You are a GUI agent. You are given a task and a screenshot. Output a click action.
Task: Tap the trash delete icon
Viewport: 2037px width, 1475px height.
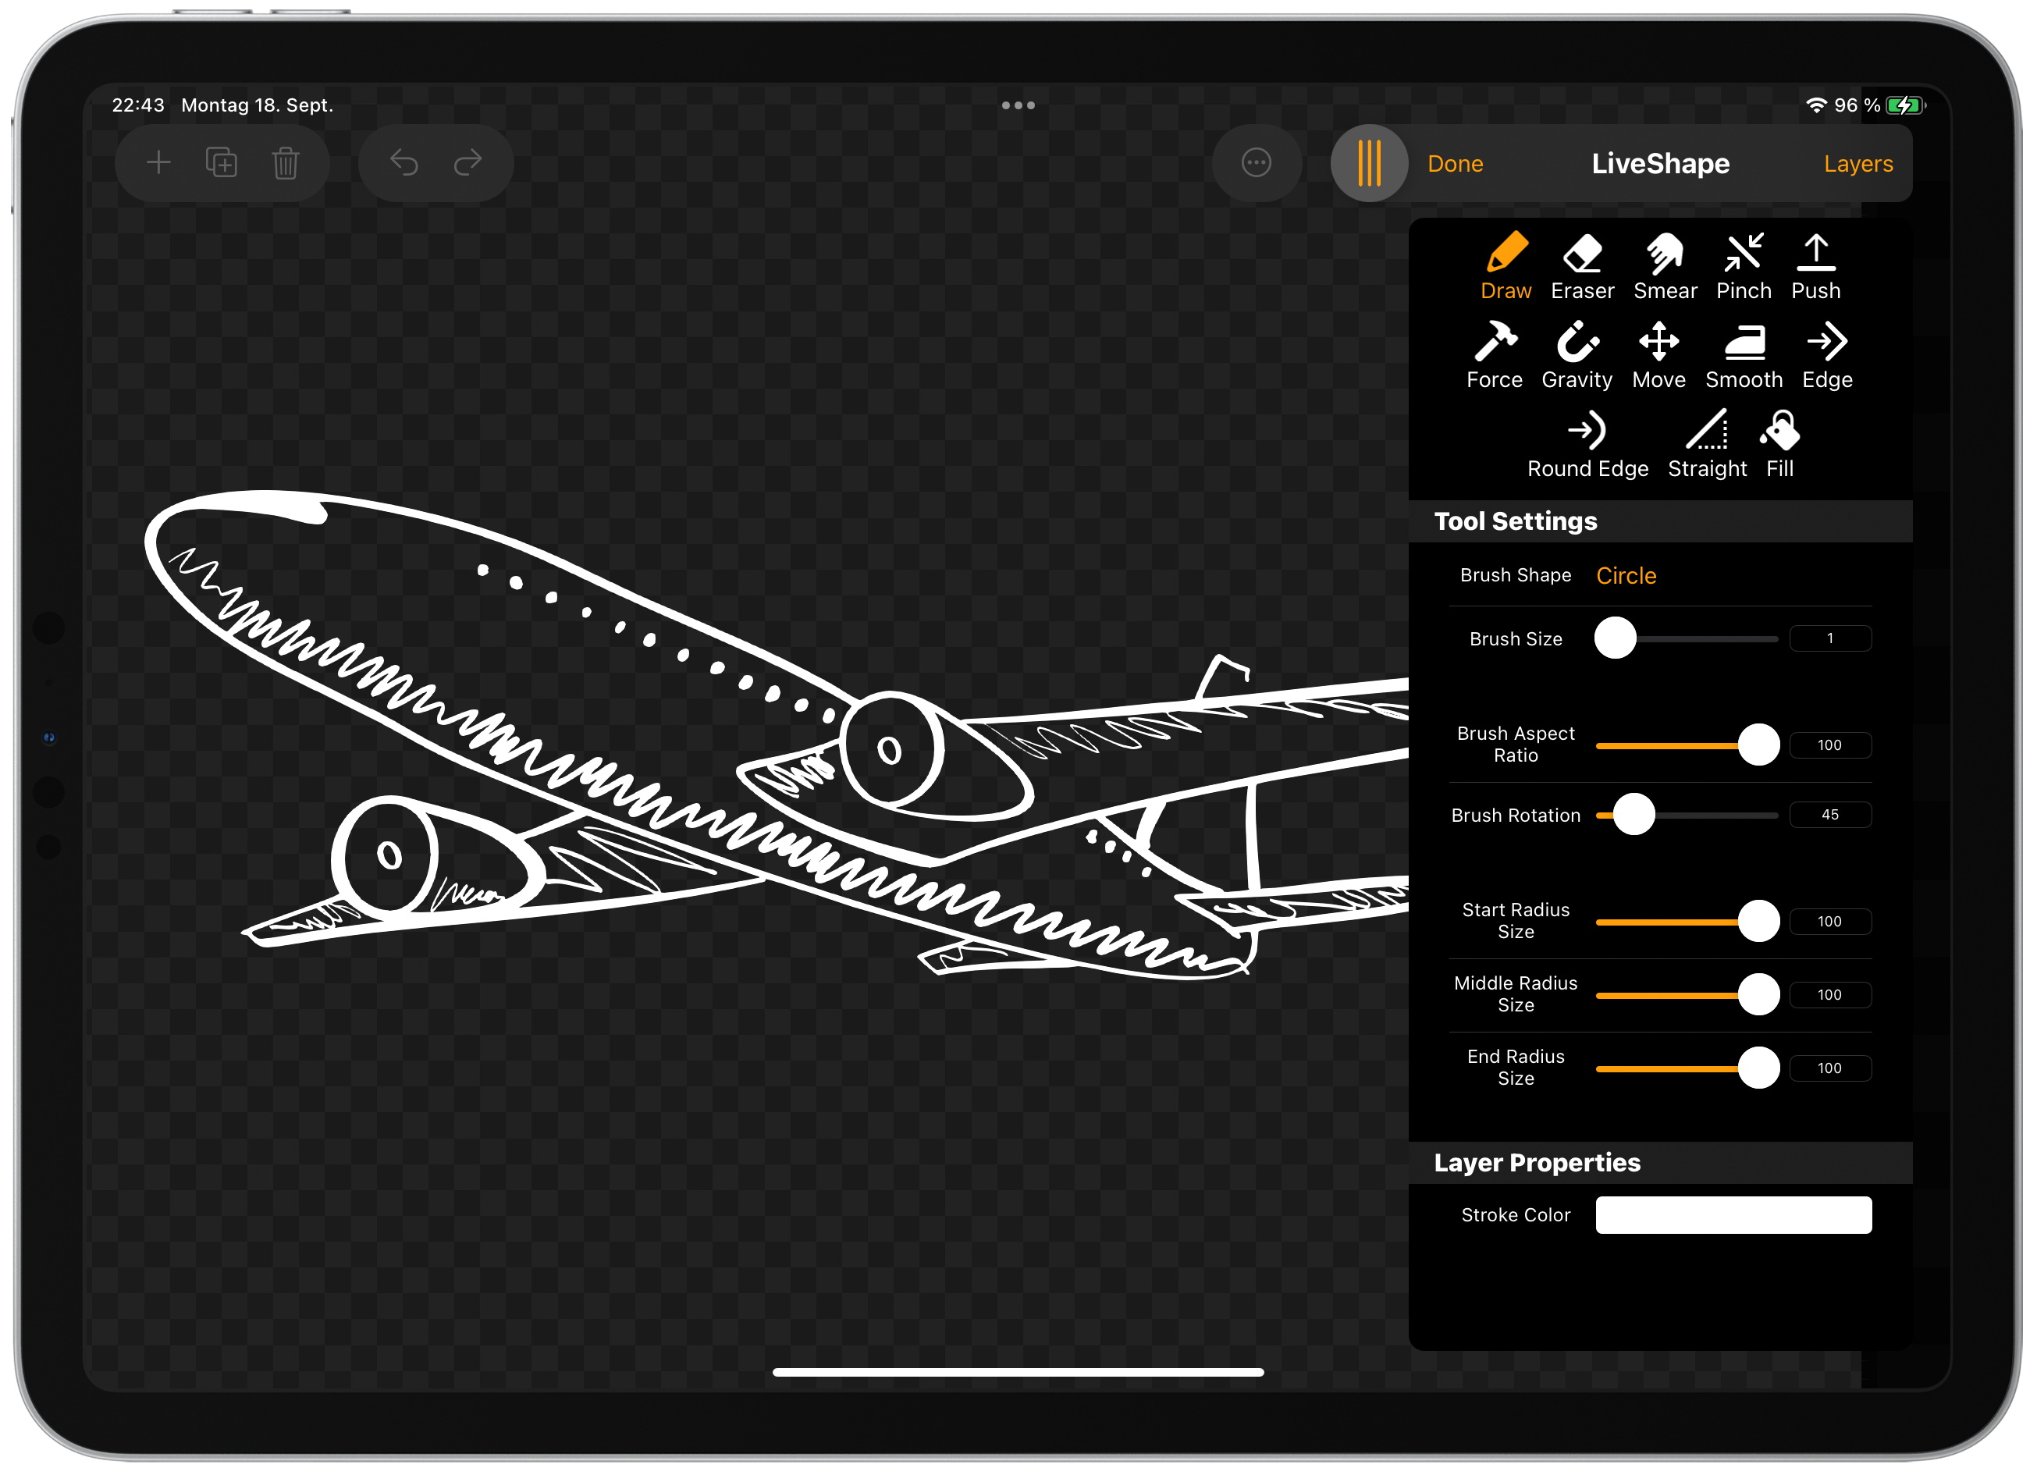coord(286,162)
